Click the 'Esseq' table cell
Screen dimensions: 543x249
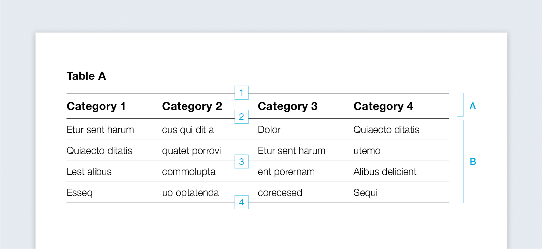[x=79, y=193]
